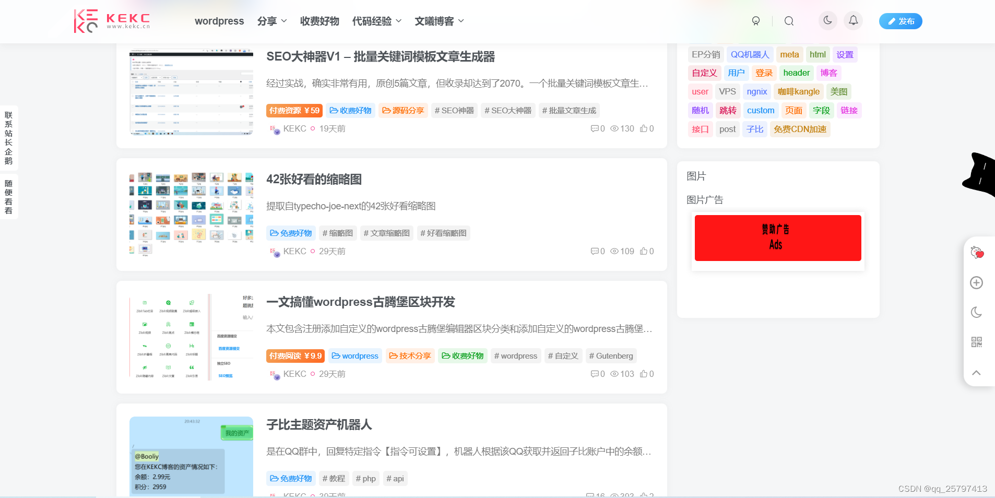995x498 pixels.
Task: Click the EP分销 tag in sidebar
Action: click(706, 54)
